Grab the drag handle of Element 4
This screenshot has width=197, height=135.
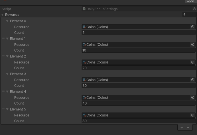click(3, 92)
